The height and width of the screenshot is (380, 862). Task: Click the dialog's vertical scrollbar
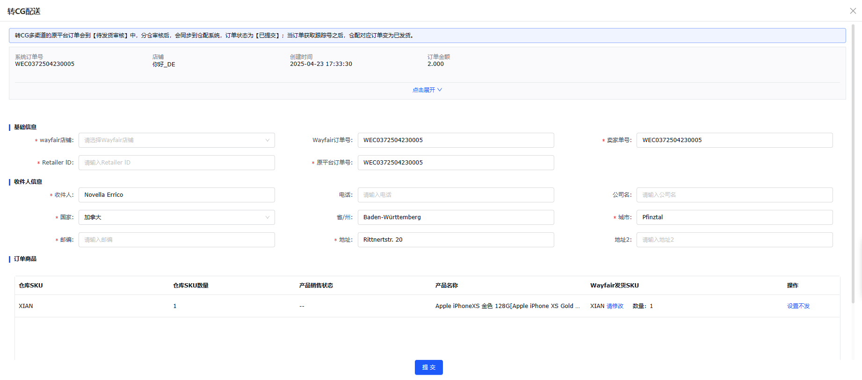[853, 164]
